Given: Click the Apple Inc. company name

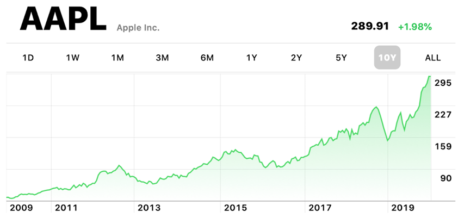Looking at the screenshot, I should 138,27.
